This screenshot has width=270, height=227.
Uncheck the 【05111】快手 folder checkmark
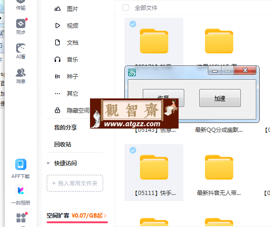point(133,150)
